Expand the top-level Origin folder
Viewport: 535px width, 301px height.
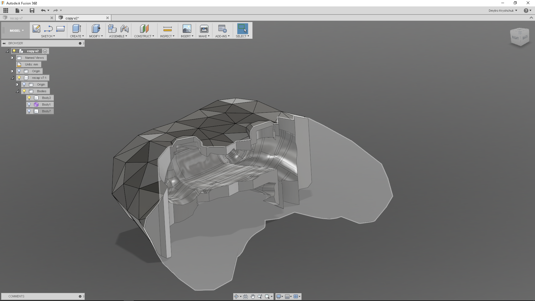tap(12, 71)
